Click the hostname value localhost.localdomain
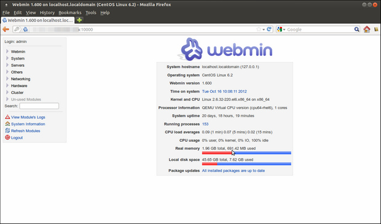 pyautogui.click(x=230, y=67)
